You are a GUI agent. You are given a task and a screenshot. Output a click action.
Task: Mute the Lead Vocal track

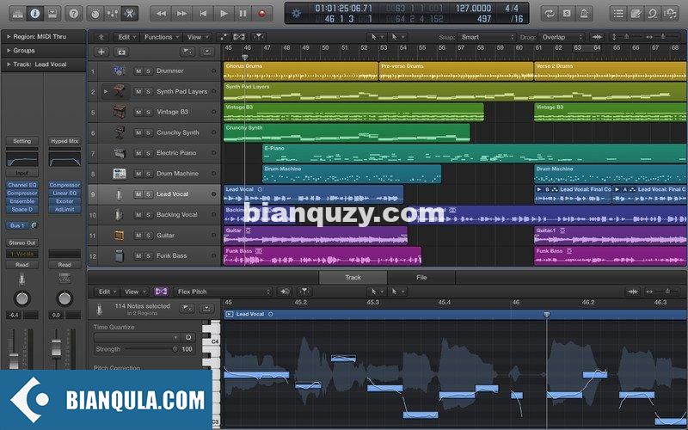138,194
